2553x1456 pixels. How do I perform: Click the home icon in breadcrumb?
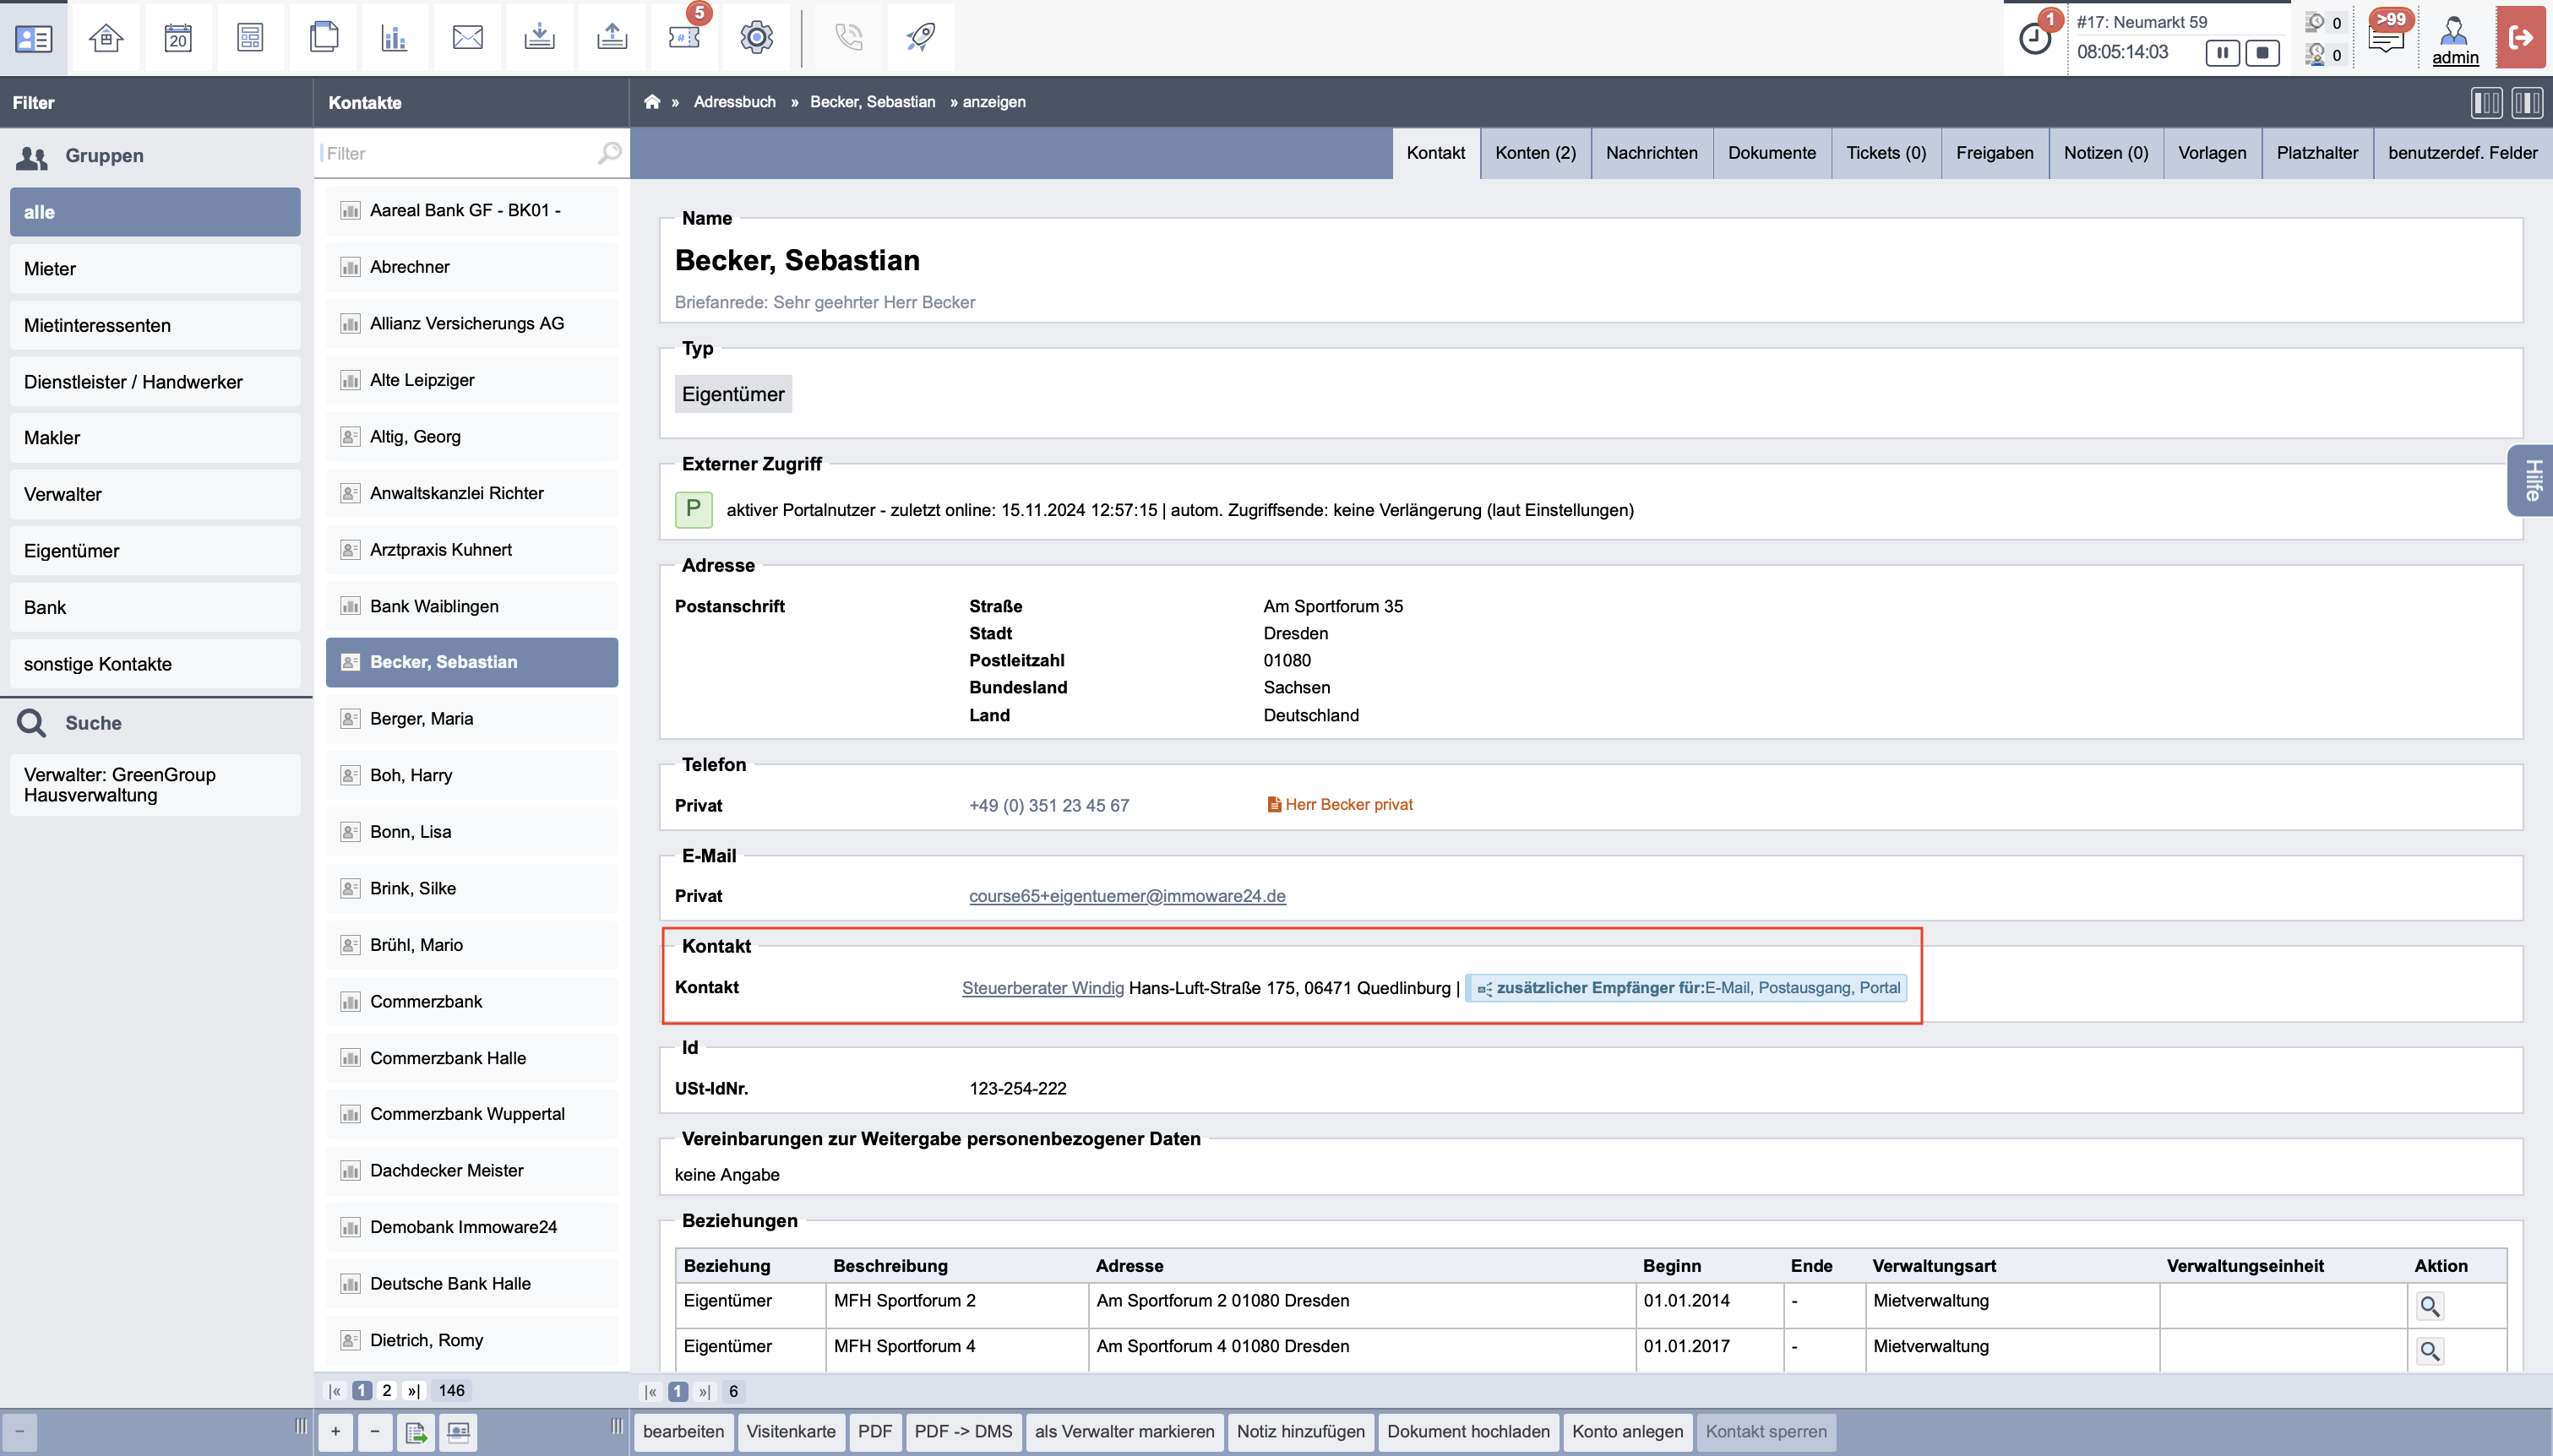pyautogui.click(x=652, y=101)
